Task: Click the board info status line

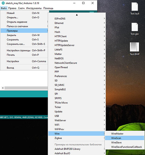Action: (x=24, y=117)
